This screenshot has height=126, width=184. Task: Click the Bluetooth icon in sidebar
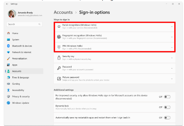point(8,46)
